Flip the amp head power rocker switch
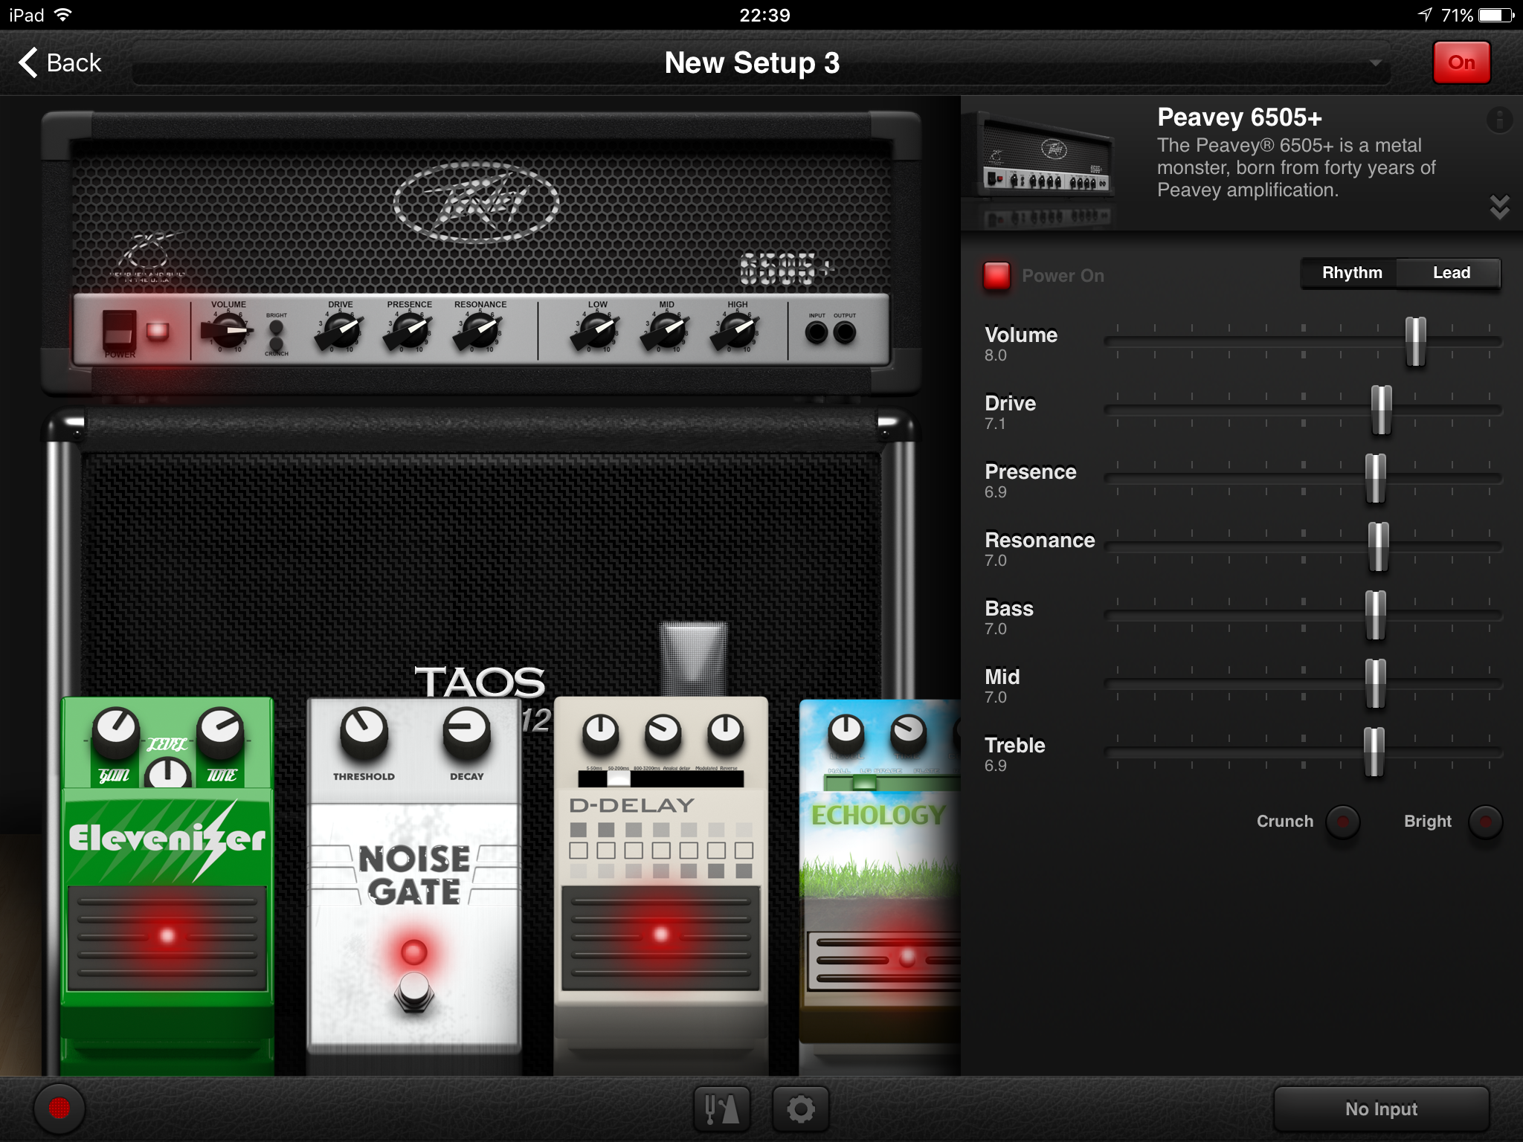The height and width of the screenshot is (1142, 1523). 119,330
